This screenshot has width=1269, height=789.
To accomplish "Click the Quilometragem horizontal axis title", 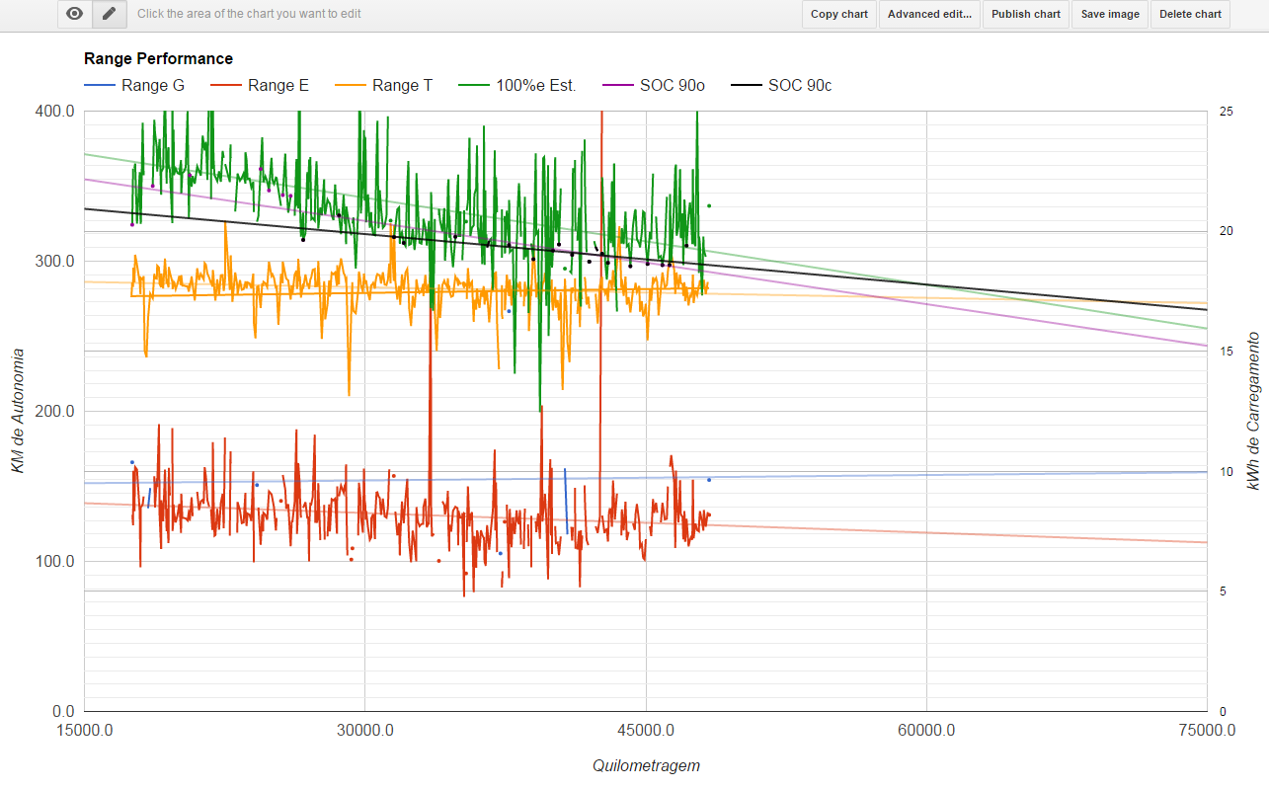I will (x=646, y=765).
